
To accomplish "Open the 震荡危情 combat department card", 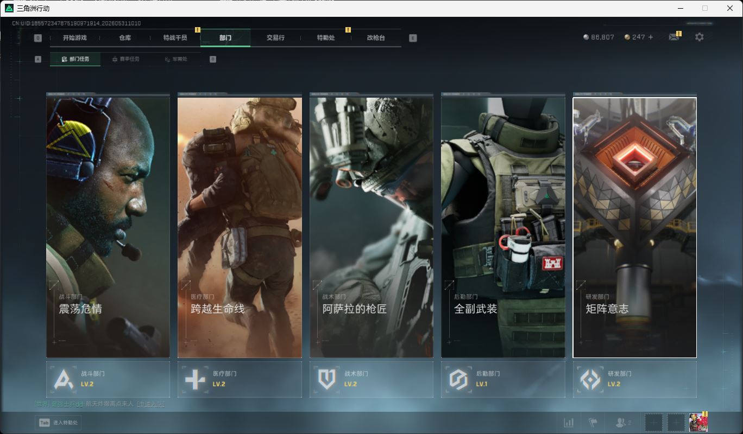I will pyautogui.click(x=108, y=227).
